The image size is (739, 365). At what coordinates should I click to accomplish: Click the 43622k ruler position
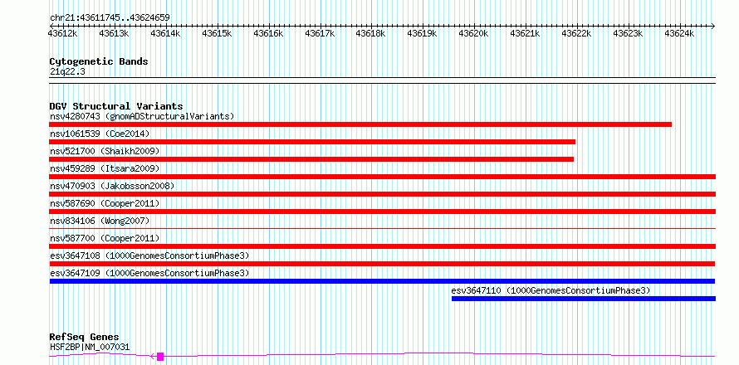click(576, 33)
